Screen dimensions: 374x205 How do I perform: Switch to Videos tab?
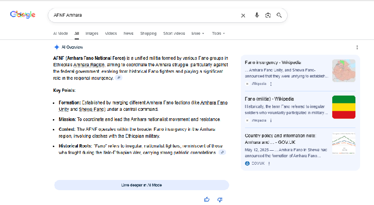coord(111,33)
